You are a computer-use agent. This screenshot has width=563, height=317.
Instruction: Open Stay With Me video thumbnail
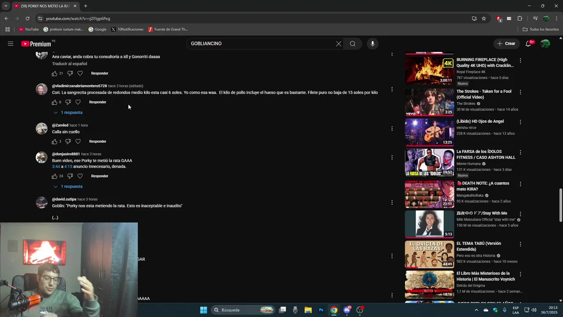click(x=429, y=224)
